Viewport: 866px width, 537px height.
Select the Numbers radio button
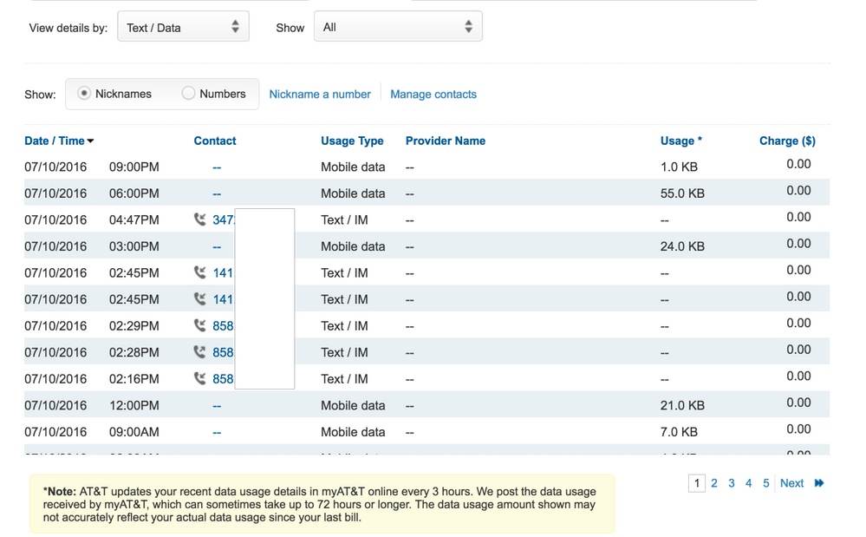coord(188,94)
